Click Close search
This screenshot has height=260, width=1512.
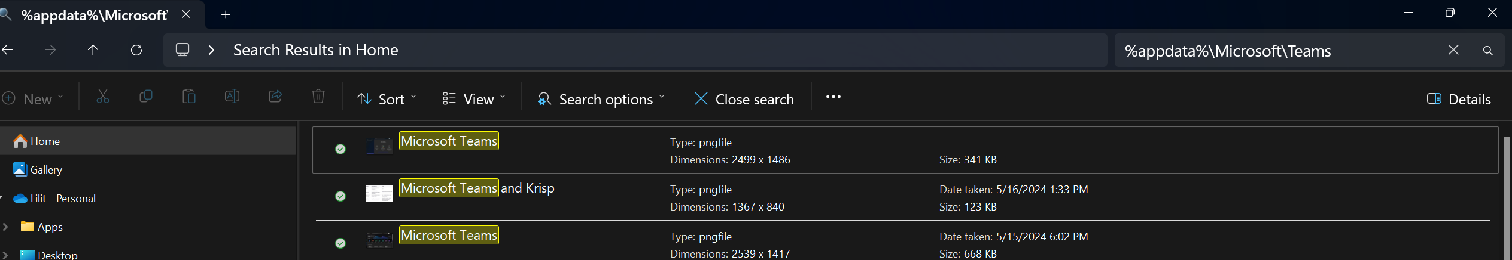click(x=744, y=99)
